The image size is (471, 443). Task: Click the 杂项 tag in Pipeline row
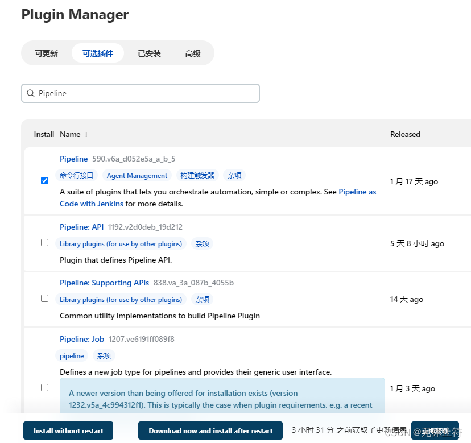point(234,175)
